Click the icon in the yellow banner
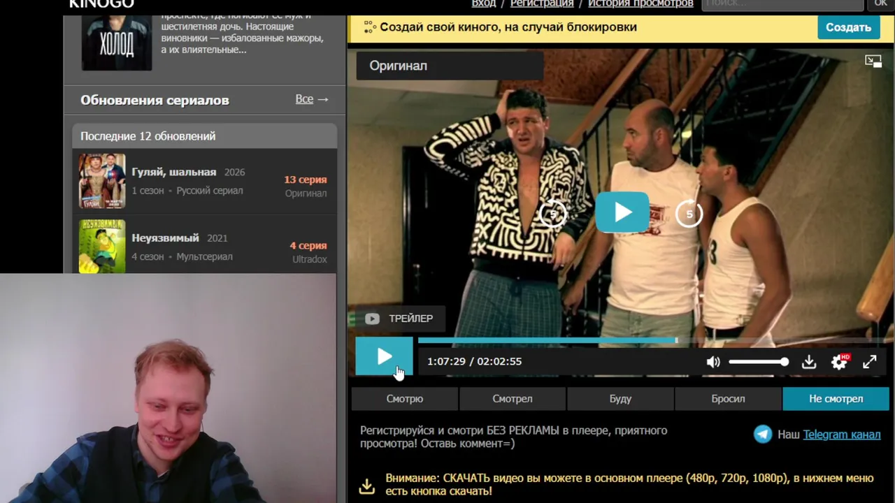The height and width of the screenshot is (503, 895). (x=369, y=27)
